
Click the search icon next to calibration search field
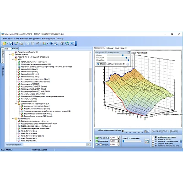click(89, 145)
